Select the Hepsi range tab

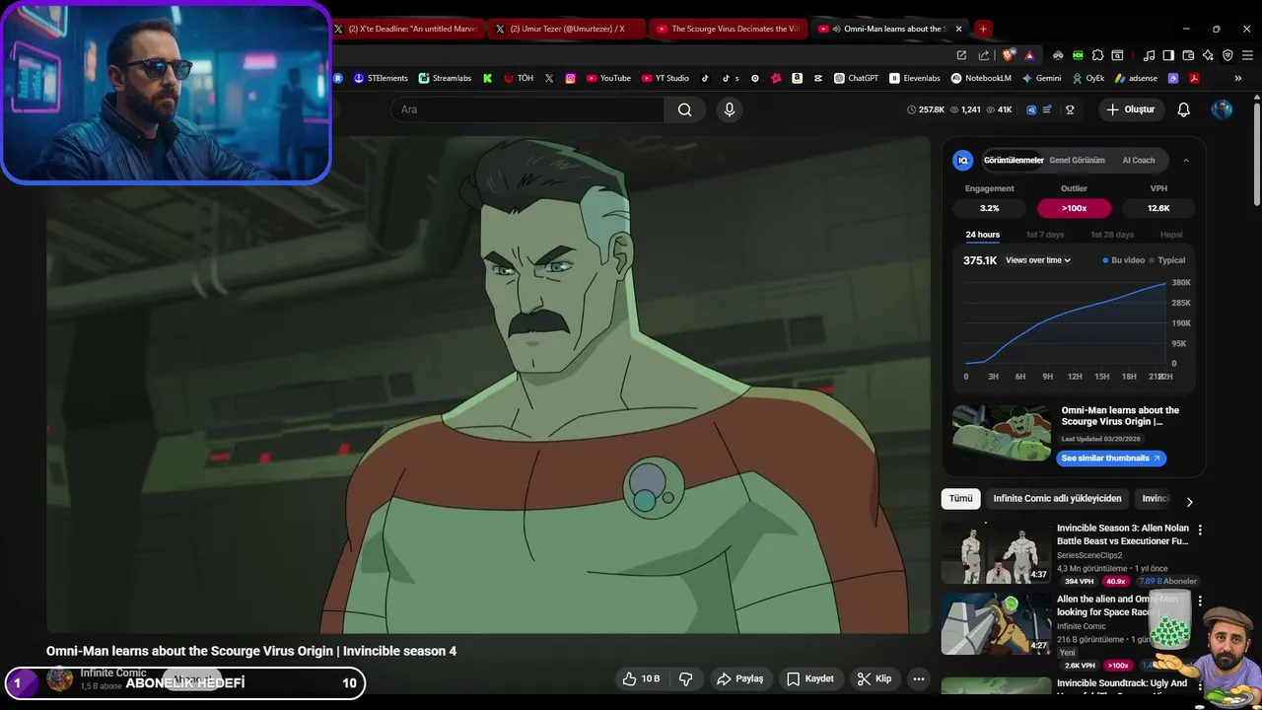(1171, 235)
